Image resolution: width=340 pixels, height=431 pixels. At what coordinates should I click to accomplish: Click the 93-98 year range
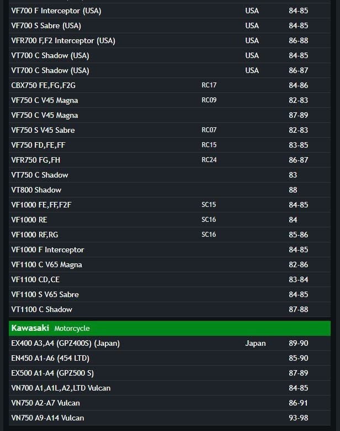pos(298,418)
